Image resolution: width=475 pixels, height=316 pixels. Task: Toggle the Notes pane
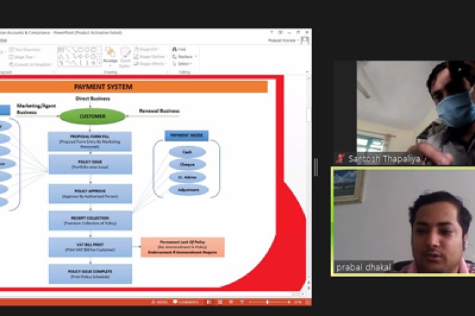(160, 302)
